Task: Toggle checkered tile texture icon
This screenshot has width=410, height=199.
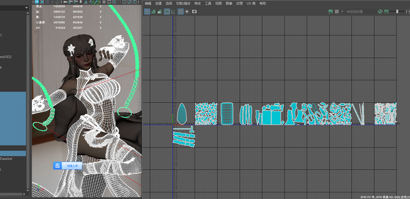Action: 337,12
